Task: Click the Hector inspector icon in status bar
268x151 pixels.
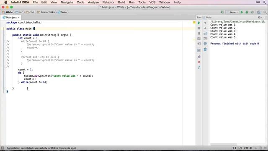Action: click(x=260, y=148)
